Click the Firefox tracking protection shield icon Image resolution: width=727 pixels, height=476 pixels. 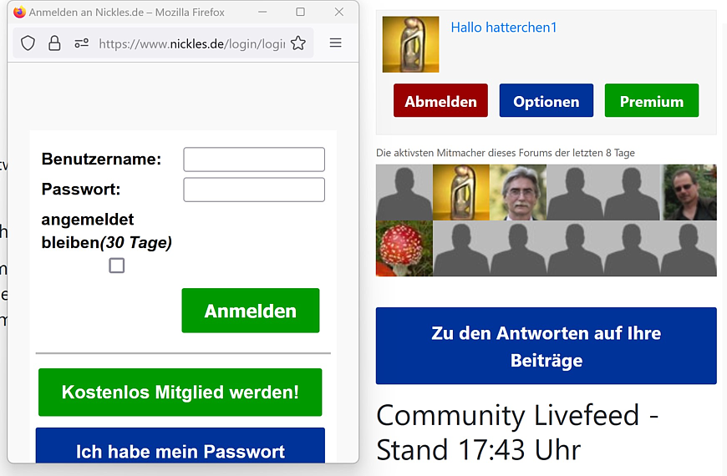coord(28,43)
